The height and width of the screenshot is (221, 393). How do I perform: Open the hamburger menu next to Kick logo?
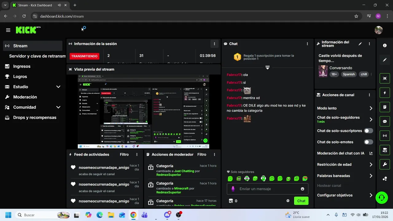[8, 30]
